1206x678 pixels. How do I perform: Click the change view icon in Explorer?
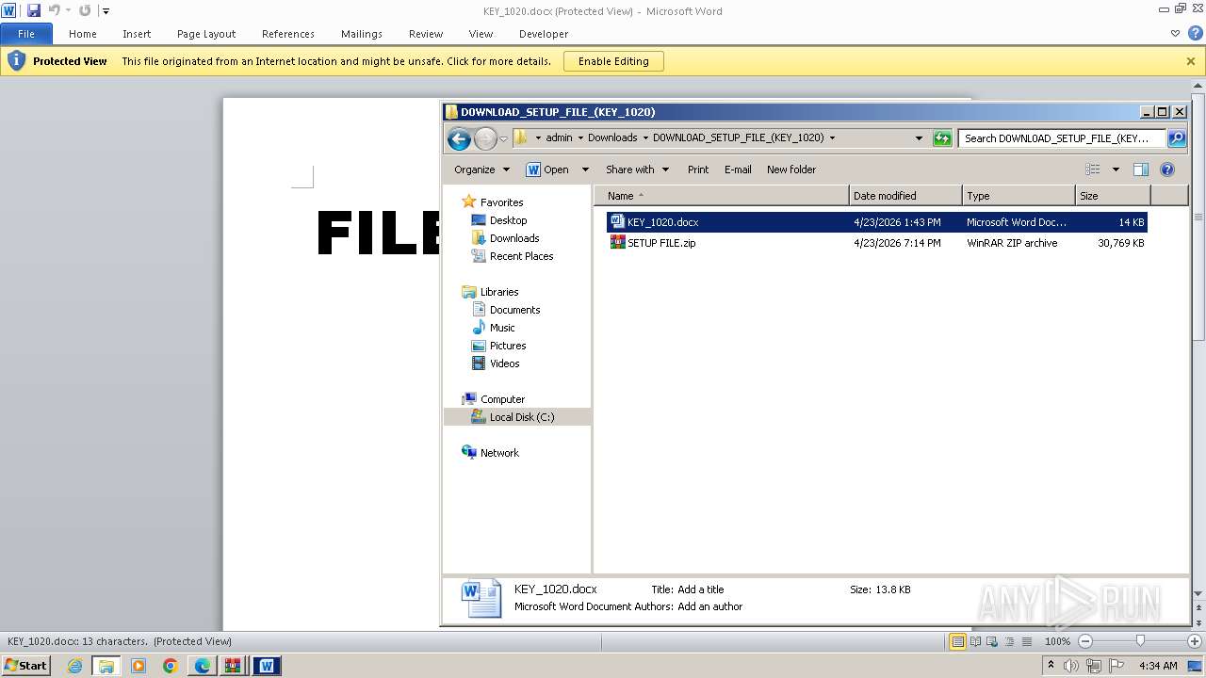pyautogui.click(x=1093, y=169)
